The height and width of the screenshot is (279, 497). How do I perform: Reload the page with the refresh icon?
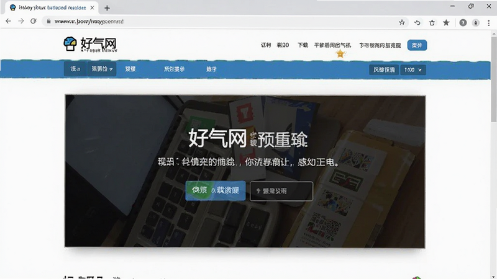34,21
